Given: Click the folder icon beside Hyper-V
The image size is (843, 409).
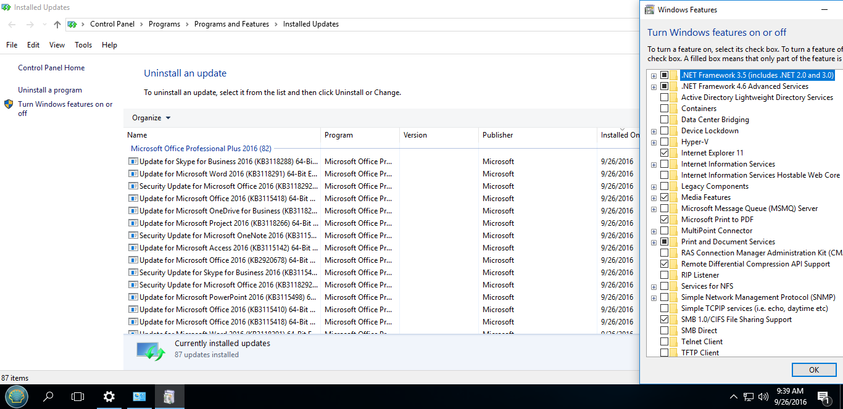Looking at the screenshot, I should [674, 142].
